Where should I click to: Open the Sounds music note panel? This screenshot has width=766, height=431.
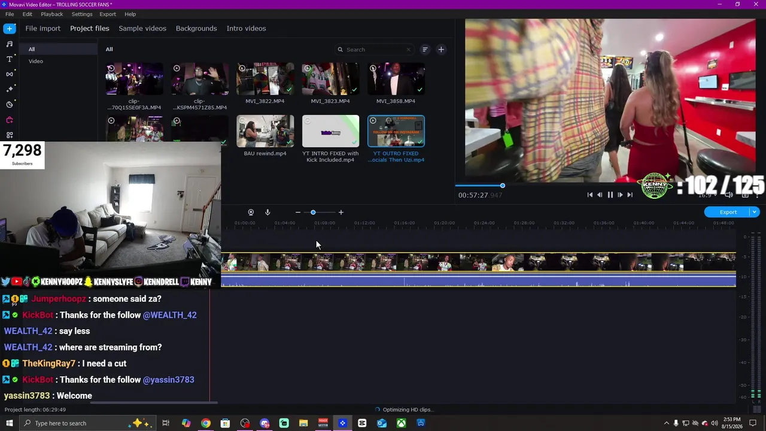(x=9, y=44)
